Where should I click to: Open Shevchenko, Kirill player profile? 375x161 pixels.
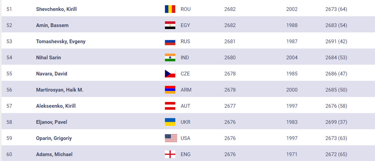[x=56, y=9]
